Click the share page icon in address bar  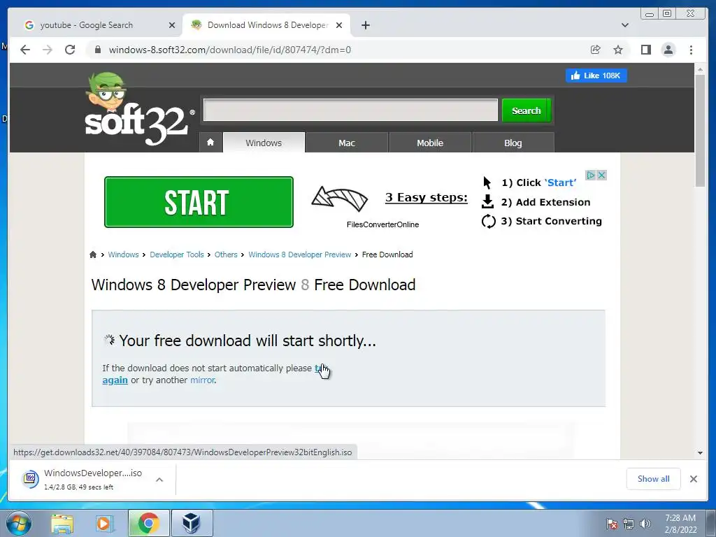[596, 50]
